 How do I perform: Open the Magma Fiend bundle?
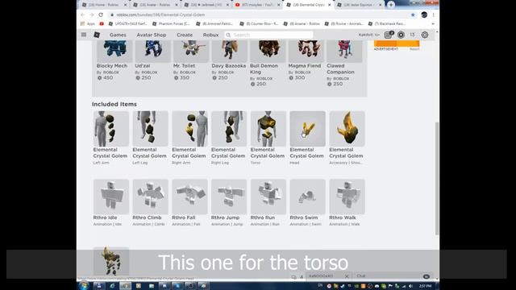tap(306, 60)
